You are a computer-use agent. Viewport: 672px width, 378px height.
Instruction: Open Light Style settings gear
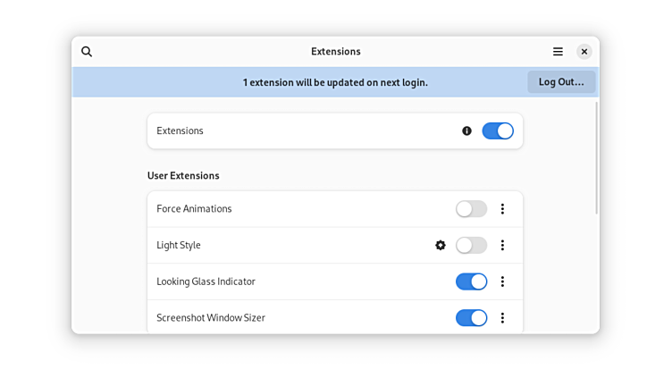click(x=441, y=245)
